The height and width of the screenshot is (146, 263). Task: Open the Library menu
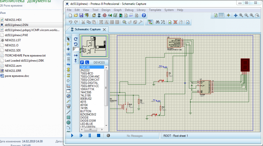click(x=141, y=10)
